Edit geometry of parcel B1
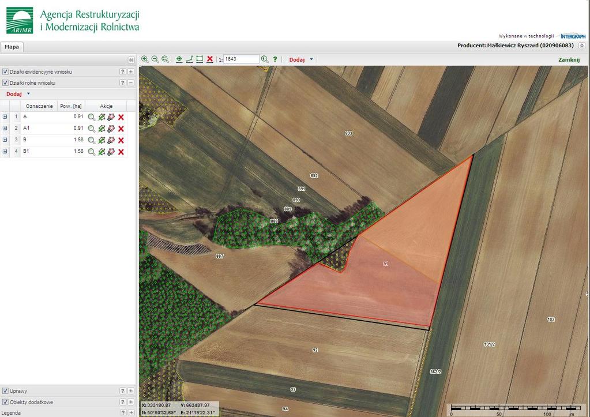This screenshot has width=590, height=417. tap(102, 152)
